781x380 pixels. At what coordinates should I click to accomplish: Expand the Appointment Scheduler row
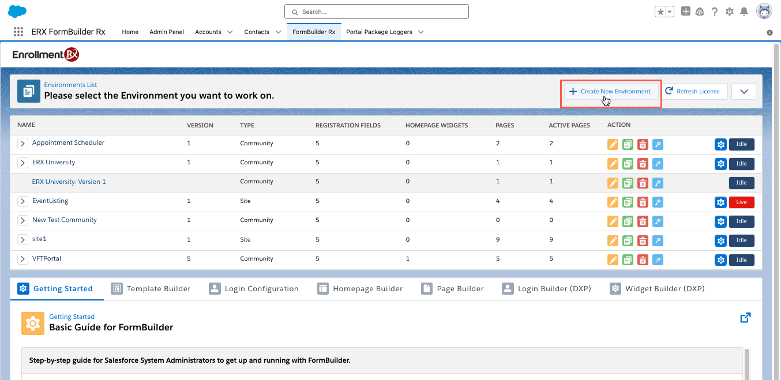click(x=22, y=144)
